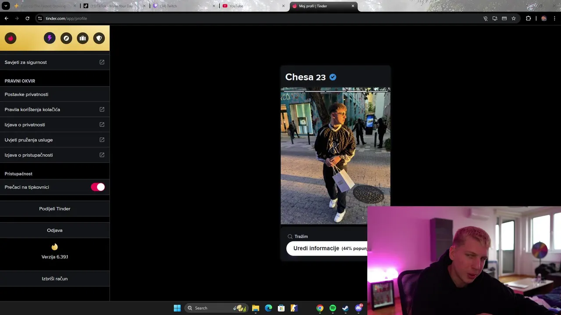This screenshot has width=561, height=315.
Task: Open Spotify from the taskbar
Action: click(333, 308)
